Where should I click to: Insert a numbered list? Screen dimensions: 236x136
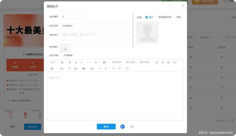pos(163,62)
